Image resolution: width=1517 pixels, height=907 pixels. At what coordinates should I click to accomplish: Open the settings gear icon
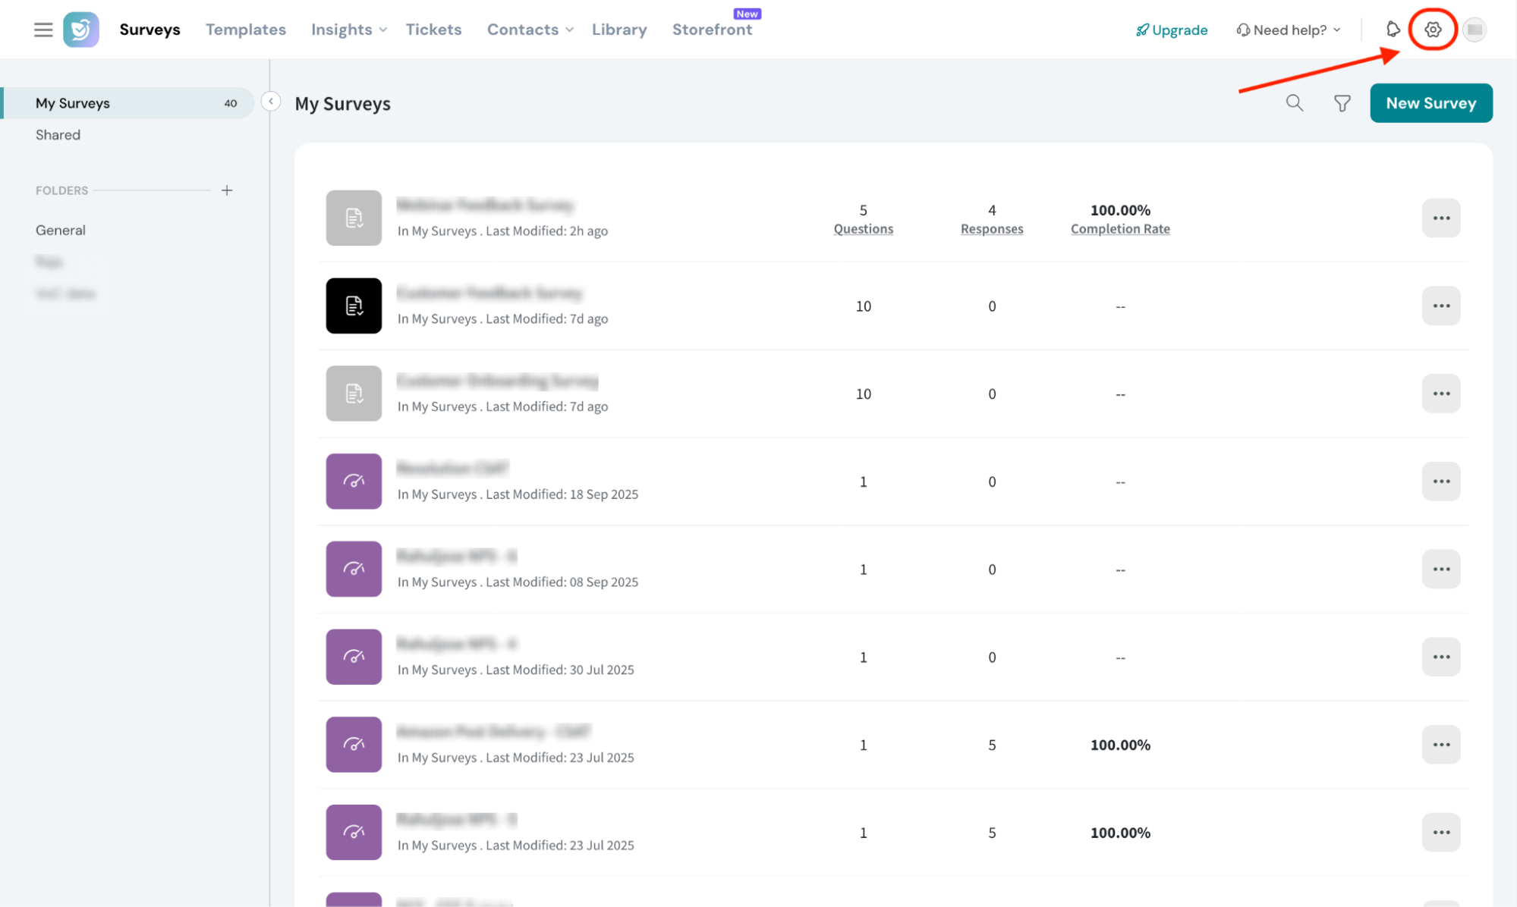(1432, 30)
